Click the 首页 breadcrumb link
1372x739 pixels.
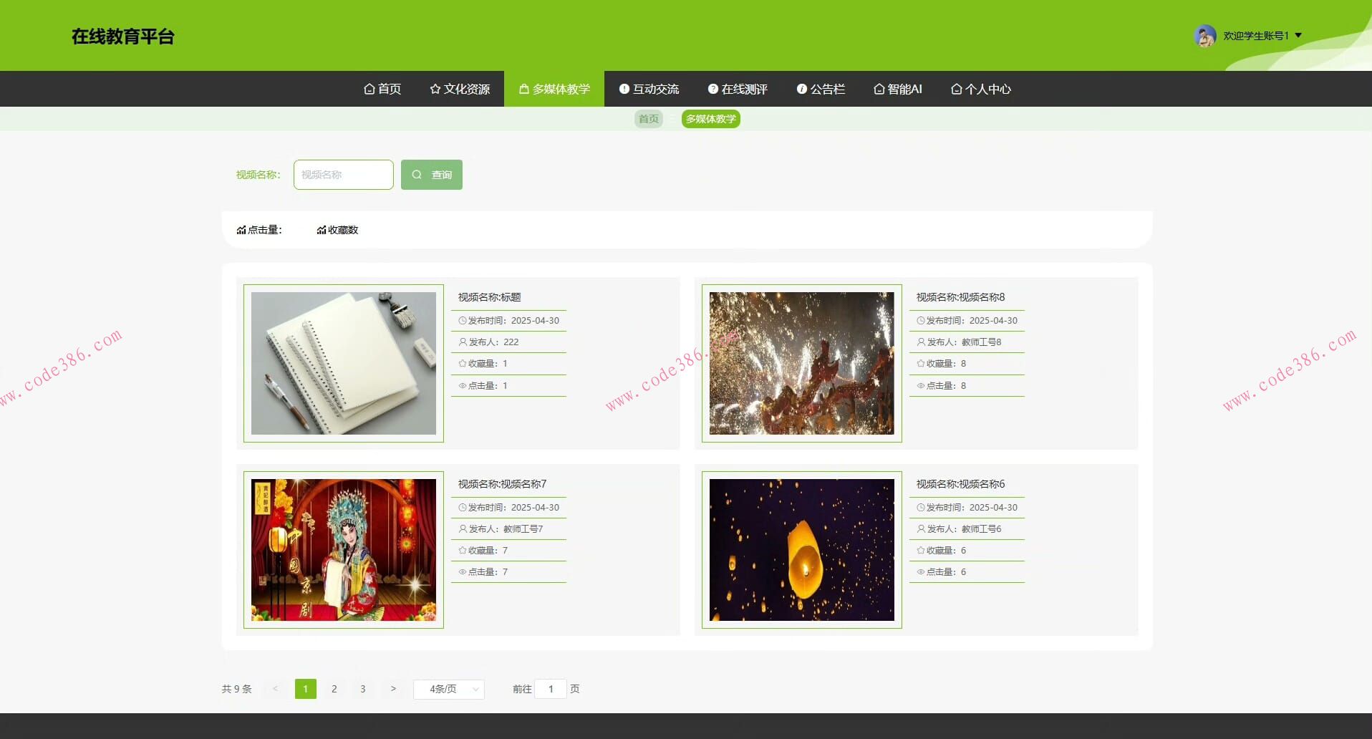point(649,119)
